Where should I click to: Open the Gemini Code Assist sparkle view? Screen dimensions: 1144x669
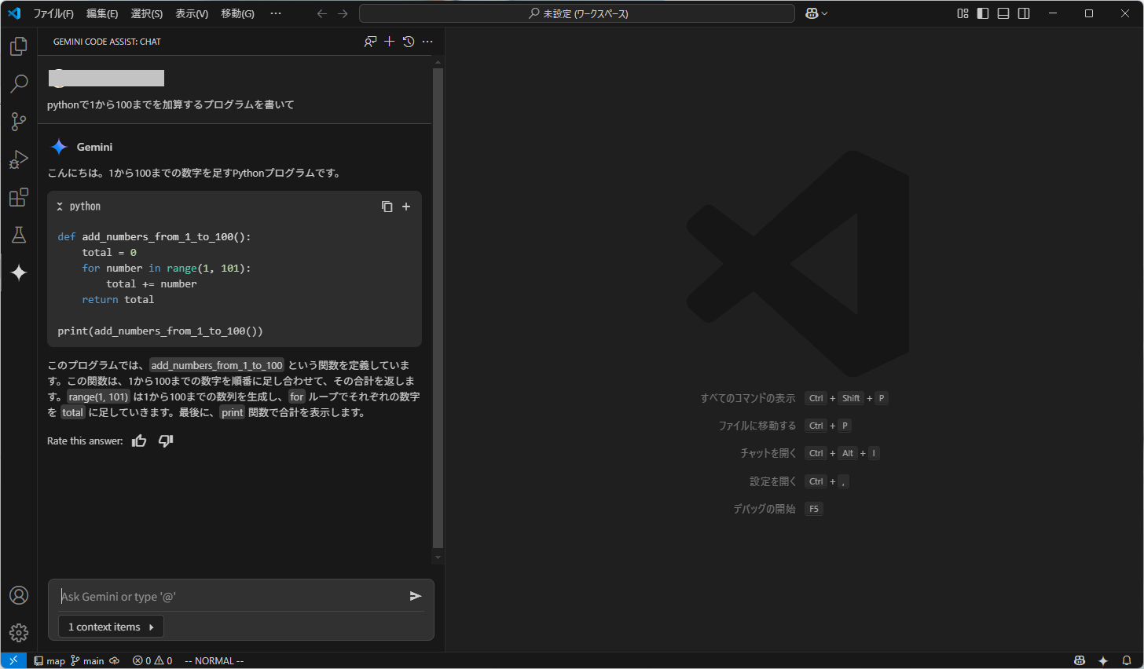pyautogui.click(x=19, y=272)
